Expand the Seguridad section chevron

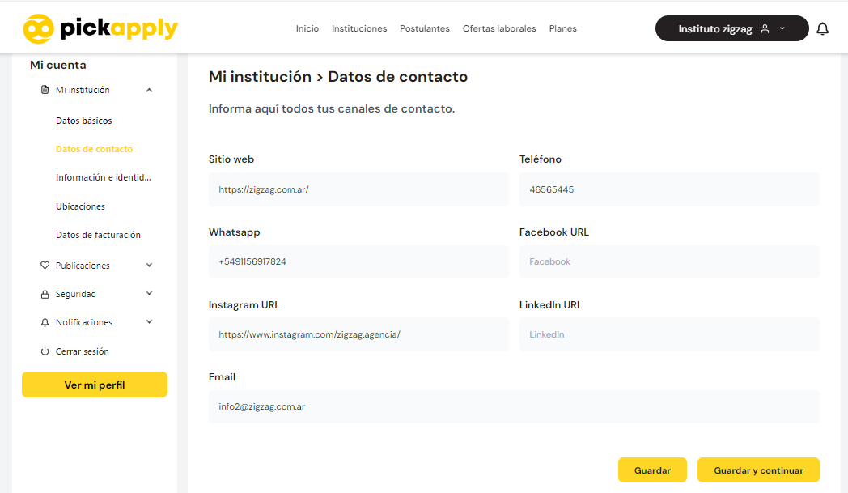149,293
